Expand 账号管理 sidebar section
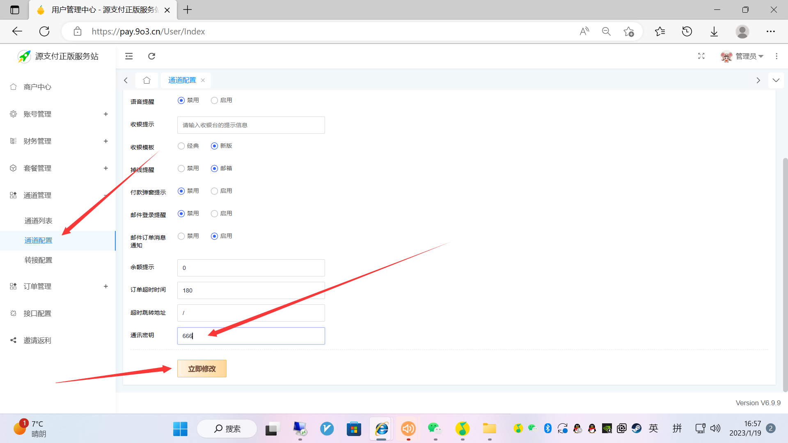The image size is (788, 443). [x=106, y=114]
